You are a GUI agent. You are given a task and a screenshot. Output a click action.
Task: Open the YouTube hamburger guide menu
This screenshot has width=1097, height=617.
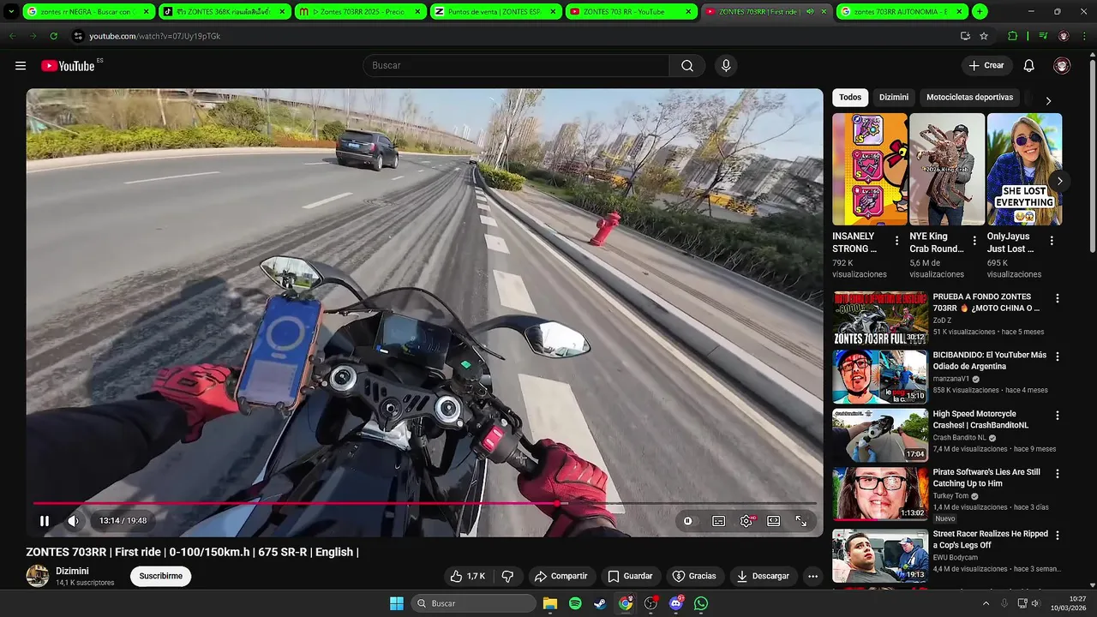pos(21,66)
